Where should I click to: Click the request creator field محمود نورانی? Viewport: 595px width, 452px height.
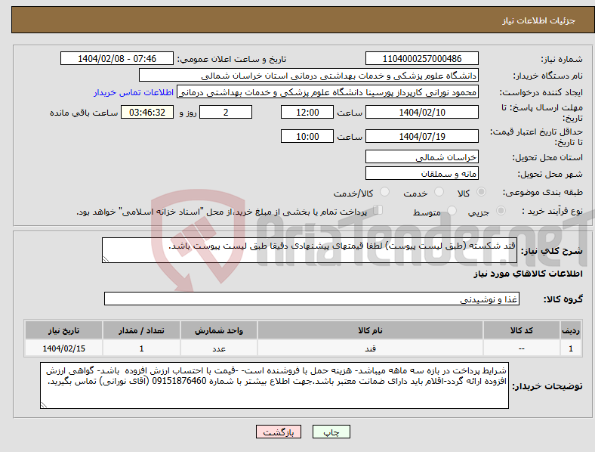click(x=328, y=92)
